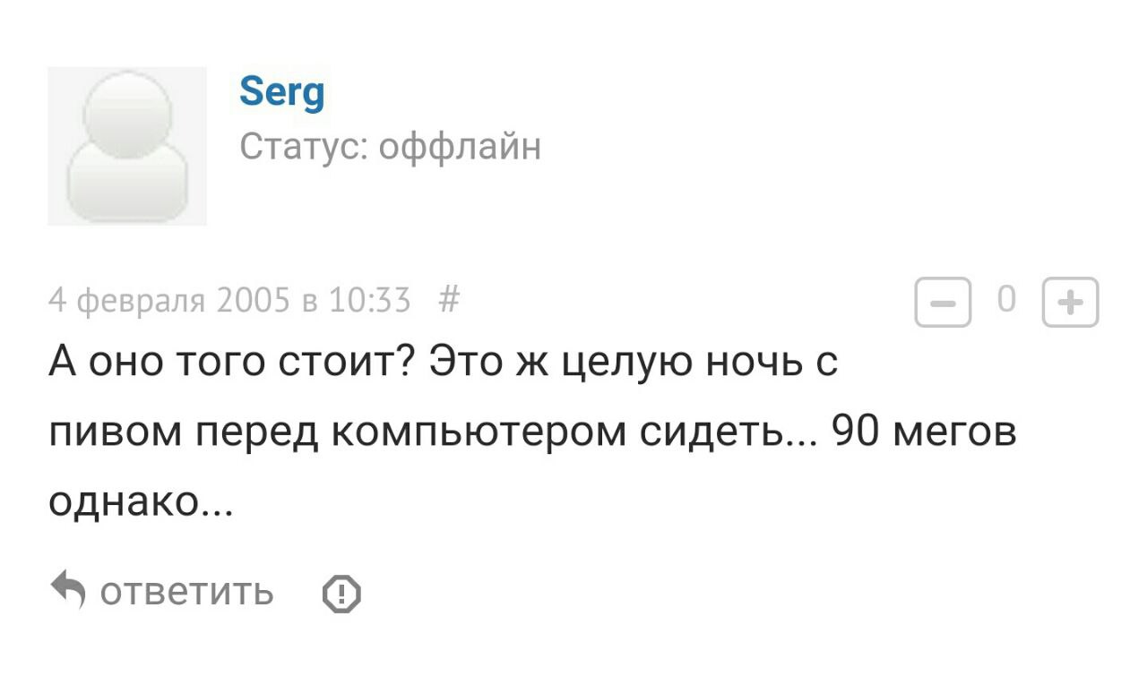
Task: Click the "ответить" reply link
Action: (x=186, y=591)
